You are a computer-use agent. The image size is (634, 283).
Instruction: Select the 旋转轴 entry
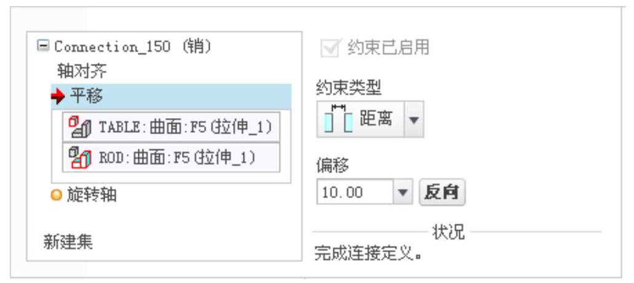(92, 195)
